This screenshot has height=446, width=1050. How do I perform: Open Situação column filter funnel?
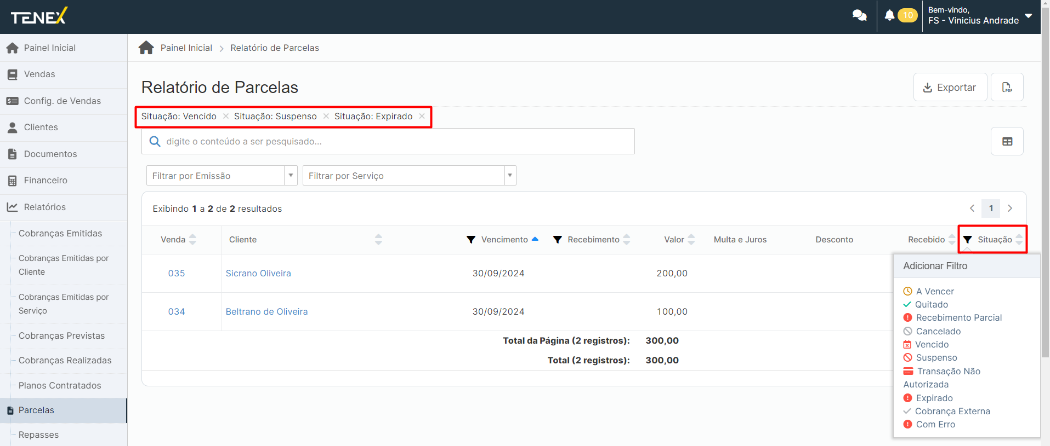(968, 240)
